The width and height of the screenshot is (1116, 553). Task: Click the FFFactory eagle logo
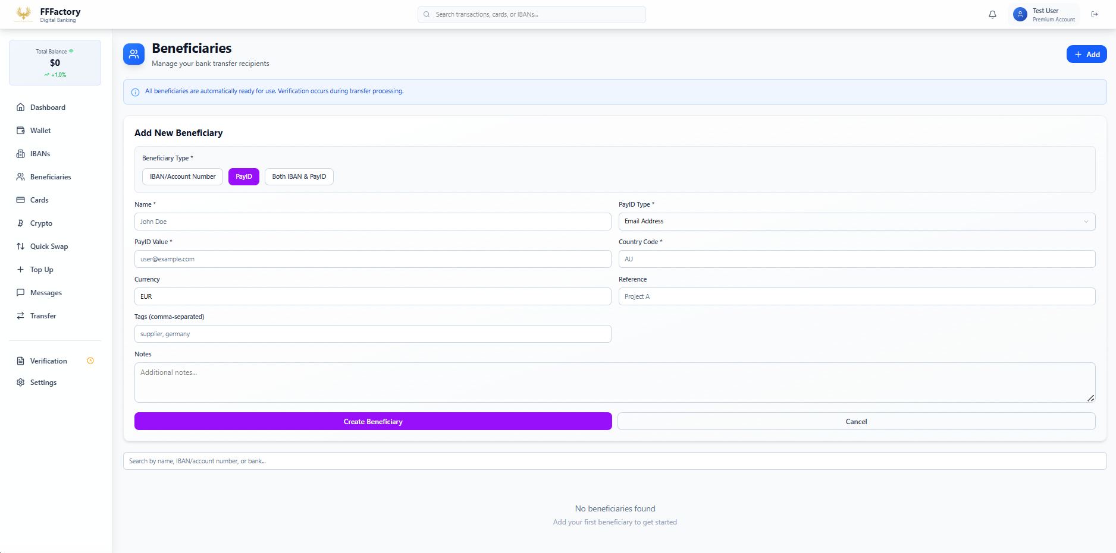coord(24,14)
